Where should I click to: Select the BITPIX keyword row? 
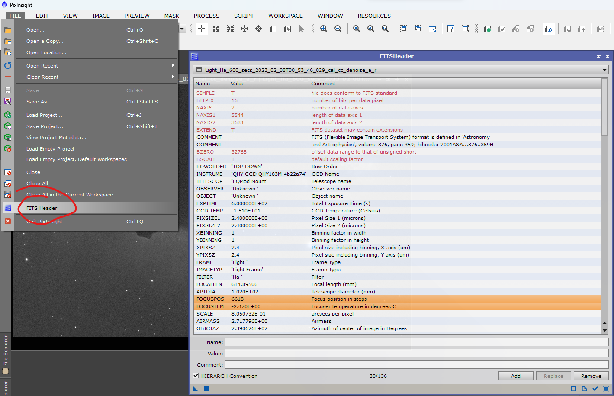tap(398, 100)
